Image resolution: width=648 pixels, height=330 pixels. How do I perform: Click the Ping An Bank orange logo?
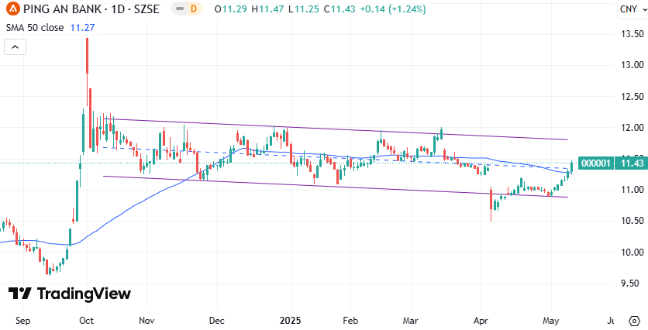(x=12, y=9)
